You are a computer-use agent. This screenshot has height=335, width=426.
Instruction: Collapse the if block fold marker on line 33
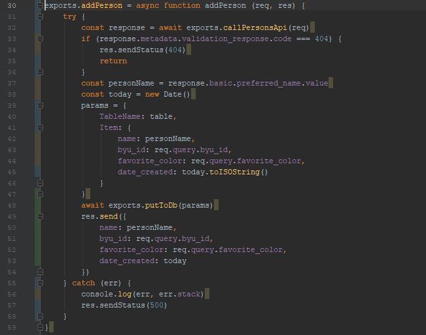pyautogui.click(x=40, y=39)
